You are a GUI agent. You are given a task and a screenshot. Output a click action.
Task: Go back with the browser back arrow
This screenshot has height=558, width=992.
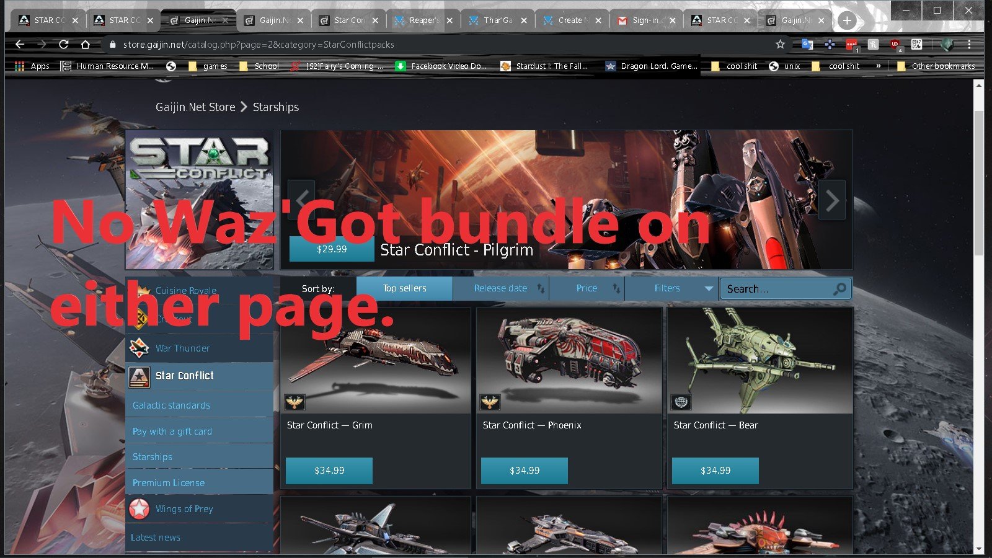pyautogui.click(x=20, y=44)
